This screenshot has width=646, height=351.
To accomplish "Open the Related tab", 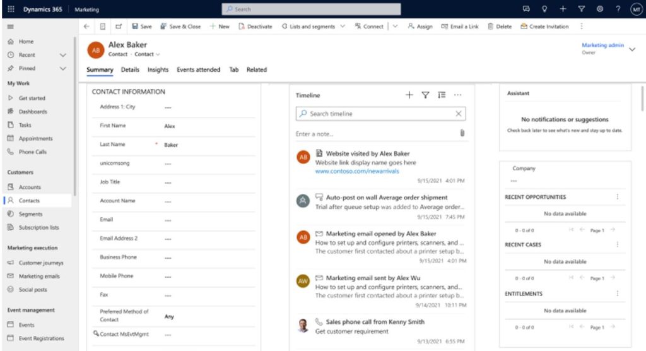I will (257, 69).
